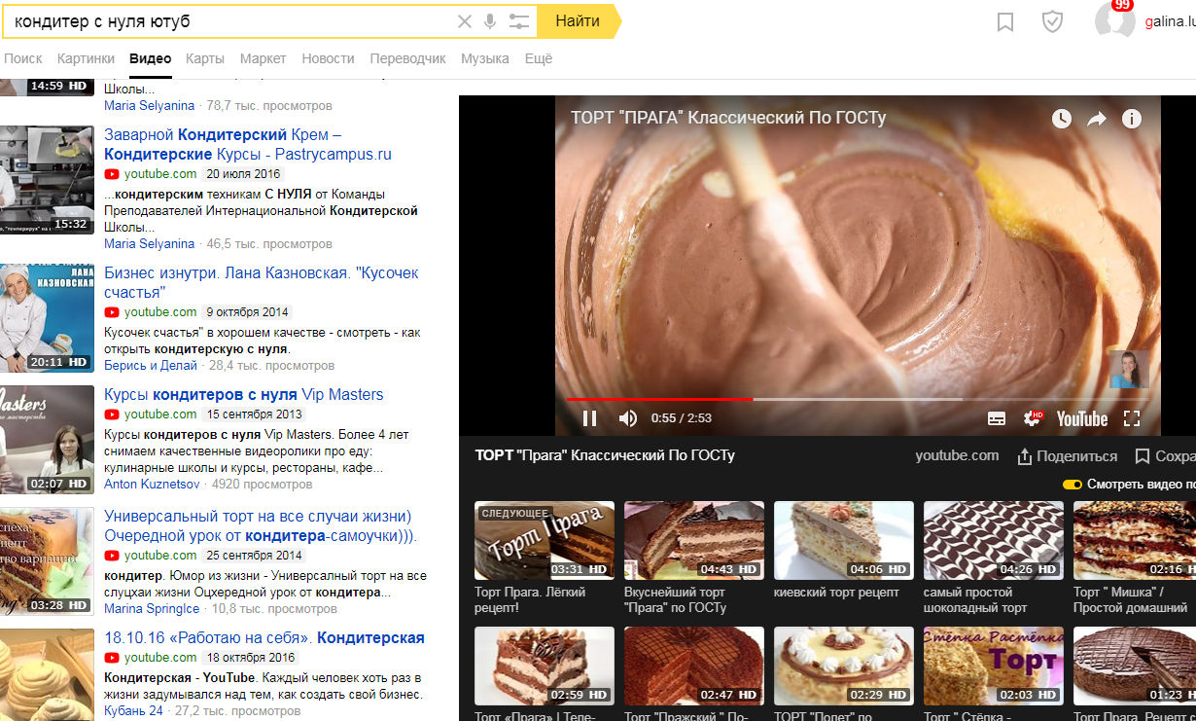Open the video on YouTube via the logo
This screenshot has height=721, width=1196.
1082,418
